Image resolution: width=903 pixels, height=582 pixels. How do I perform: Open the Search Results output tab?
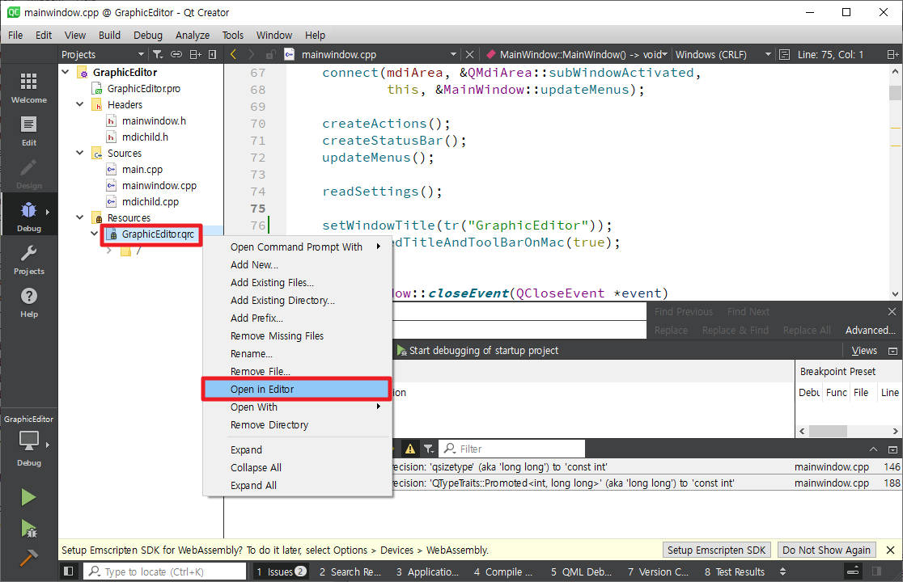point(350,571)
